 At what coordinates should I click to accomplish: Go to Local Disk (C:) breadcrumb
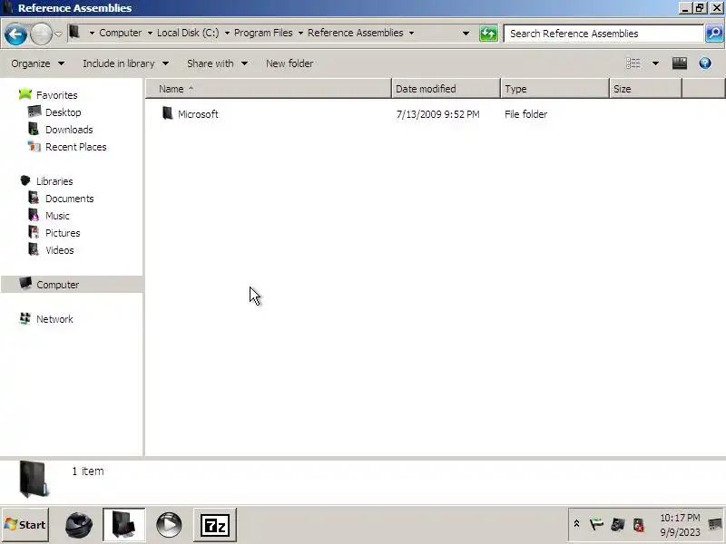coord(188,33)
